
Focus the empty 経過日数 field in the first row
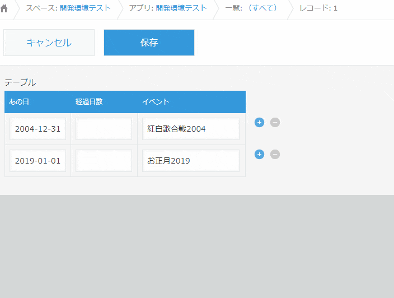pos(104,129)
